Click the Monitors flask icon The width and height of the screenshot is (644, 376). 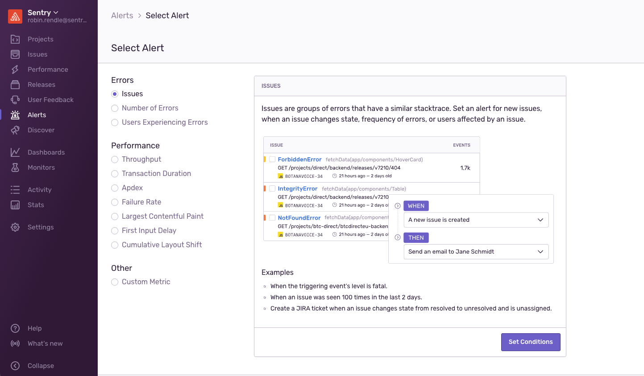[x=15, y=168]
